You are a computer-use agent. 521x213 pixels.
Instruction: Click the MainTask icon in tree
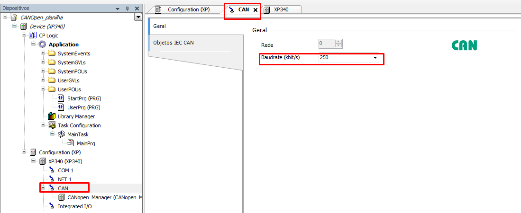coord(61,134)
